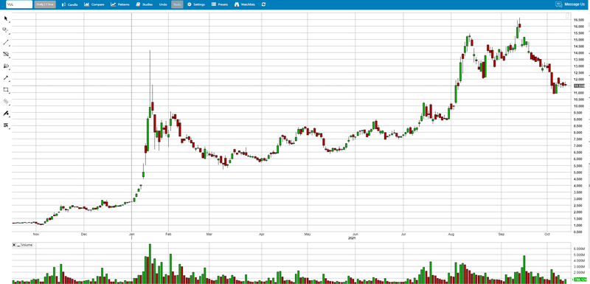Click the current price tag on the axis
Viewport: 590px width, 284px height.
[580, 86]
